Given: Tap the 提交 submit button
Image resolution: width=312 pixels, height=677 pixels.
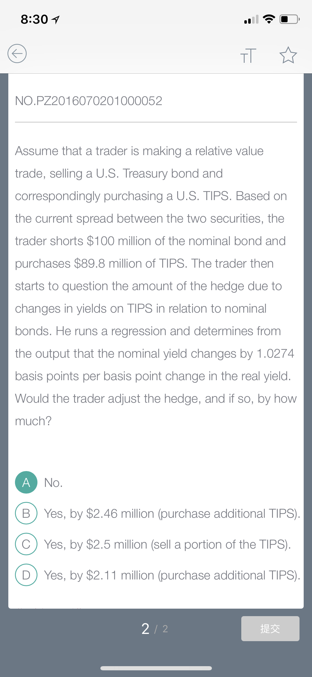Looking at the screenshot, I should 270,629.
